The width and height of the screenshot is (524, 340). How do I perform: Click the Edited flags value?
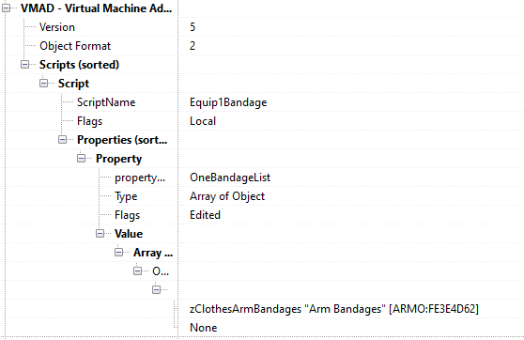tap(206, 215)
